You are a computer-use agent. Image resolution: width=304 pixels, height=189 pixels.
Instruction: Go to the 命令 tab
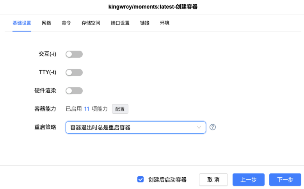pyautogui.click(x=66, y=23)
